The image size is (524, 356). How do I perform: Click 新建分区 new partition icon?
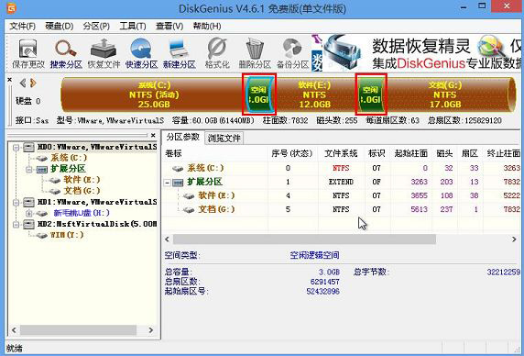pyautogui.click(x=180, y=53)
